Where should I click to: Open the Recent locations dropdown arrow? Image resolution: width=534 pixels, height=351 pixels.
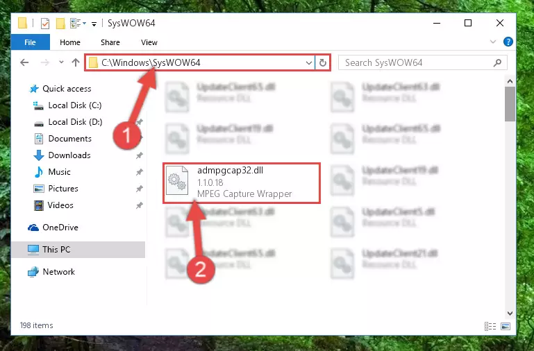pyautogui.click(x=61, y=62)
